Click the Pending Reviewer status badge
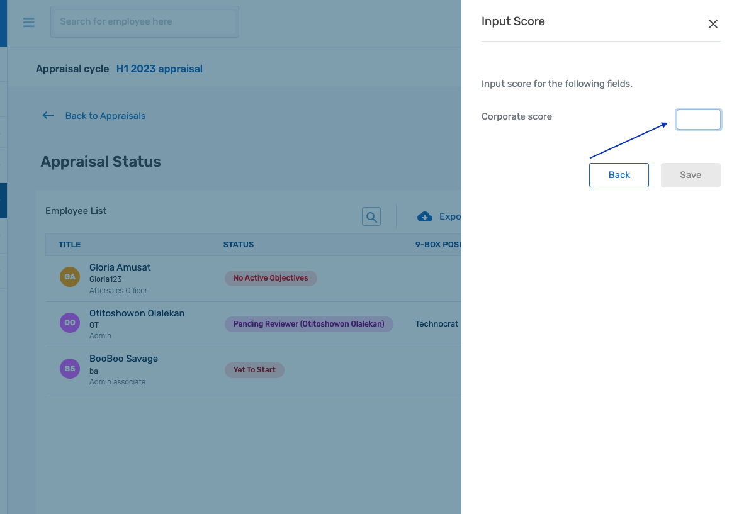This screenshot has height=514, width=739. pos(308,323)
